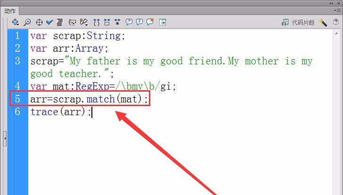The height and width of the screenshot is (195, 343).
Task: Click 'RegExp' type on line 4
Action: (x=92, y=86)
